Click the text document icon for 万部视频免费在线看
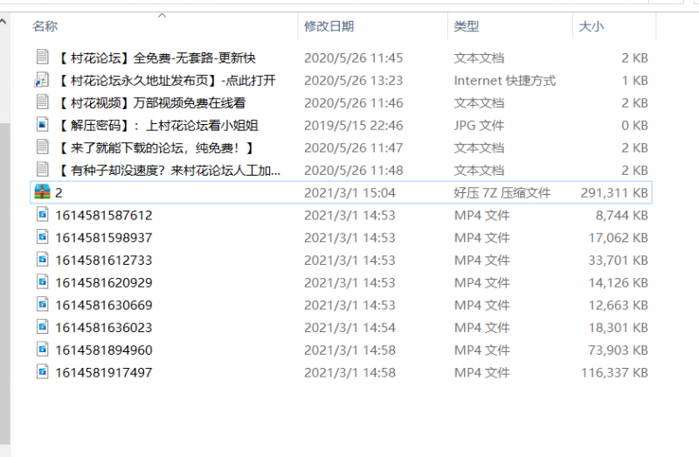Screen dimensions: 699x457 click(42, 102)
